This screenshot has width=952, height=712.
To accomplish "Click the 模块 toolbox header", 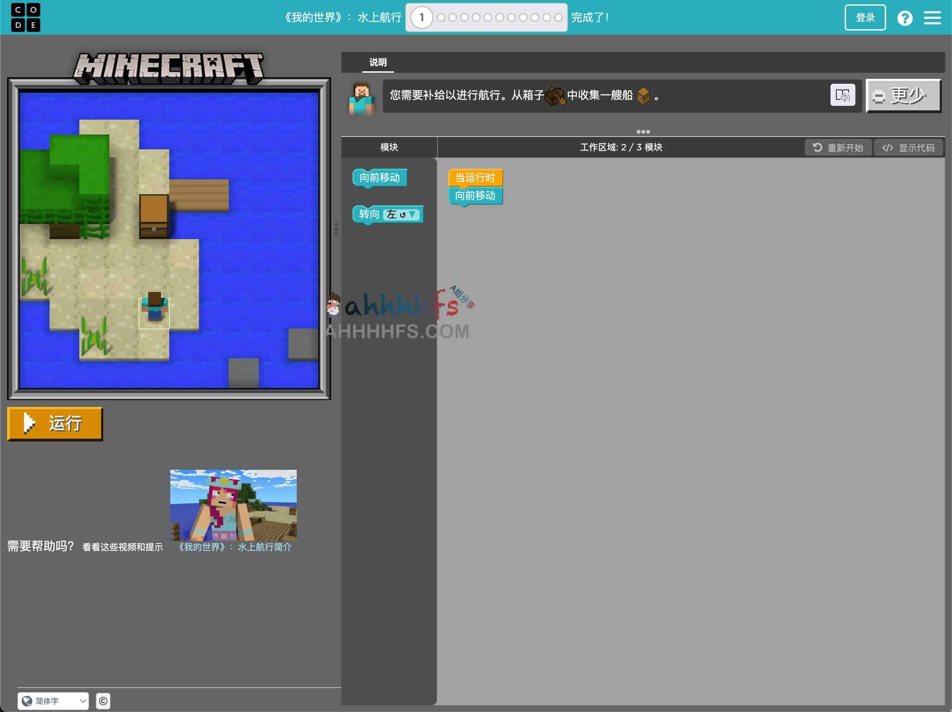I will pos(389,147).
